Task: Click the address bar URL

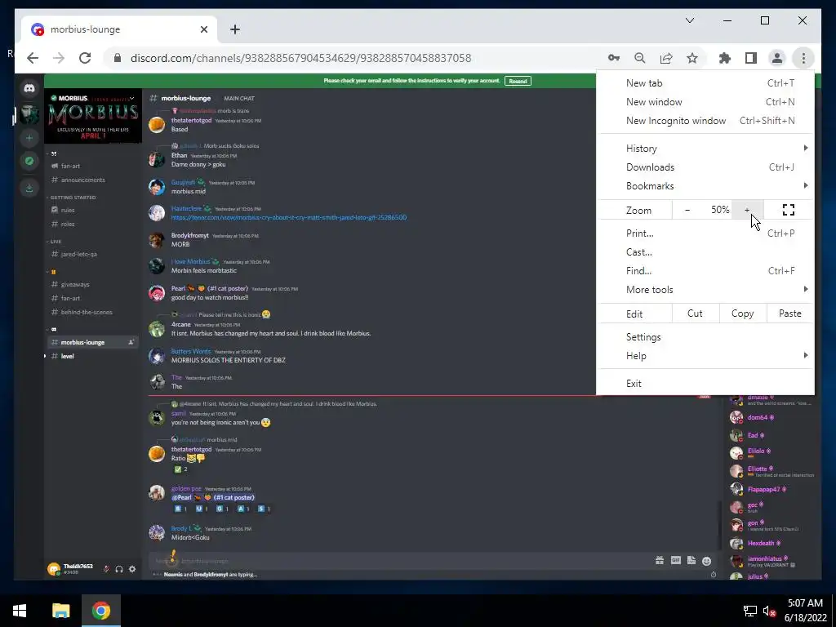Action: (x=300, y=58)
